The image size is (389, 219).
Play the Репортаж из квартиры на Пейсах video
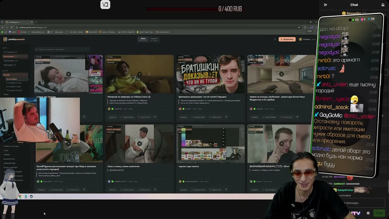click(139, 74)
